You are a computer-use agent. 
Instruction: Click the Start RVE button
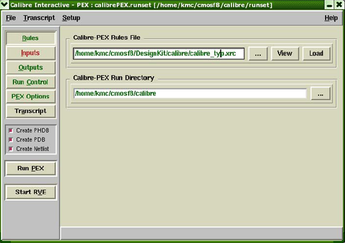tap(31, 192)
